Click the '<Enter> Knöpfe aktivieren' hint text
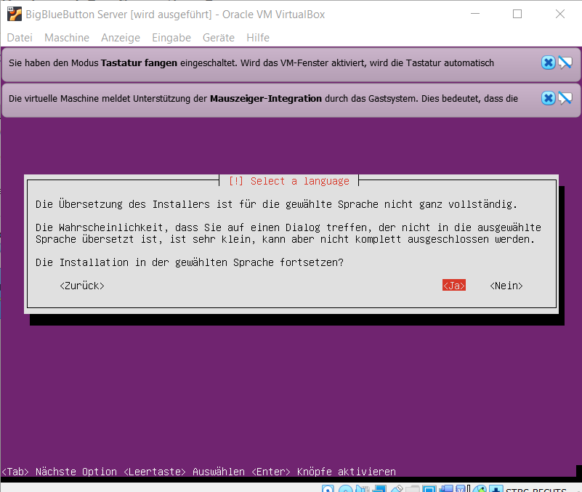 [323, 472]
